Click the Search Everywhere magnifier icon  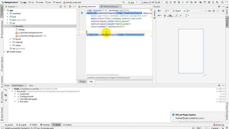222,3
